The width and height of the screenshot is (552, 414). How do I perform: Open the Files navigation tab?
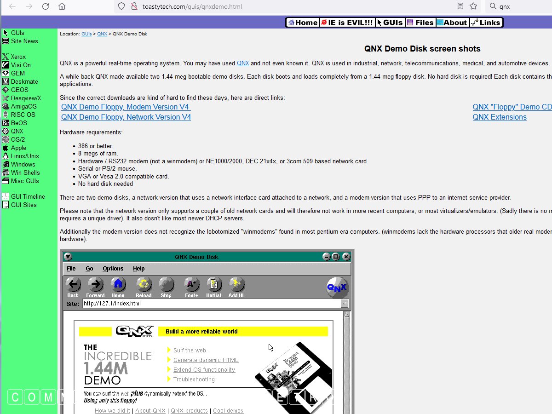(x=420, y=22)
